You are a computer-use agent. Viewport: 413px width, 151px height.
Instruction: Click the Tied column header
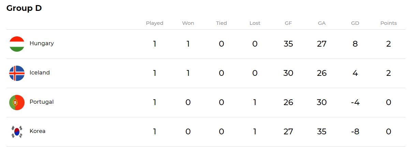point(221,23)
